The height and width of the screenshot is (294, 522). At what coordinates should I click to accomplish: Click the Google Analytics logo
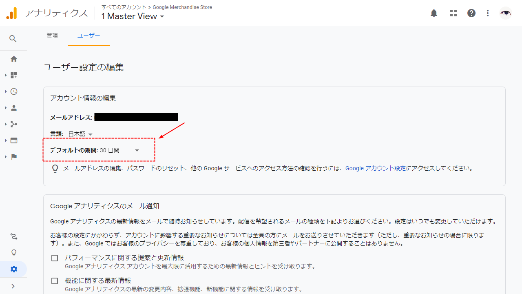tap(11, 13)
